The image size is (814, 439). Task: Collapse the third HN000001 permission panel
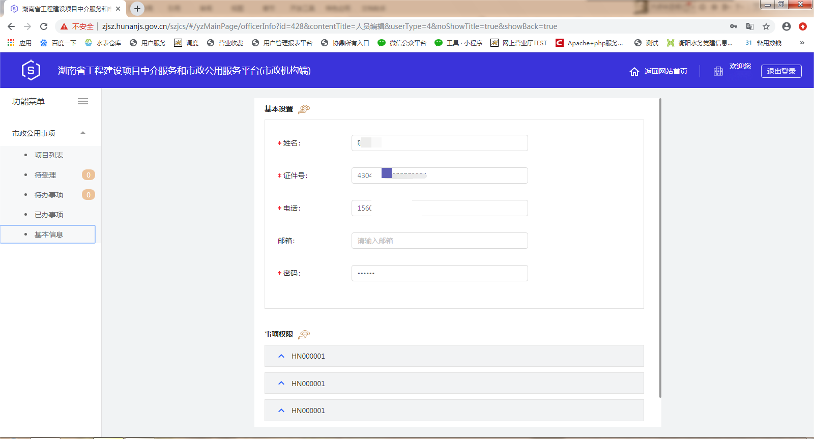pyautogui.click(x=281, y=411)
